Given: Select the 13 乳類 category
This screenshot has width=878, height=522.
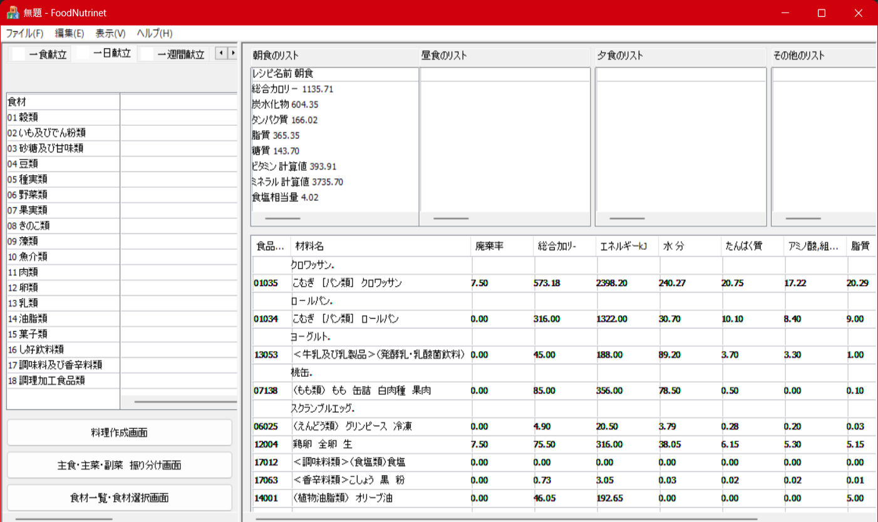Looking at the screenshot, I should (63, 303).
